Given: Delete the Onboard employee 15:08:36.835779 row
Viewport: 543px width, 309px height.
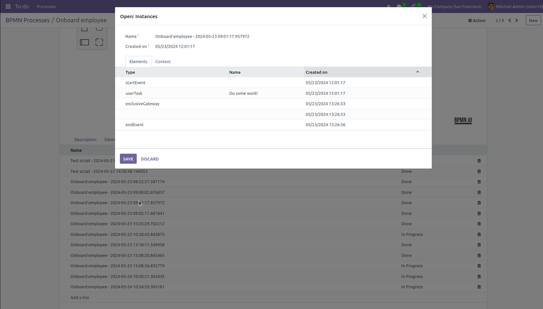Looking at the screenshot, I should point(479,266).
